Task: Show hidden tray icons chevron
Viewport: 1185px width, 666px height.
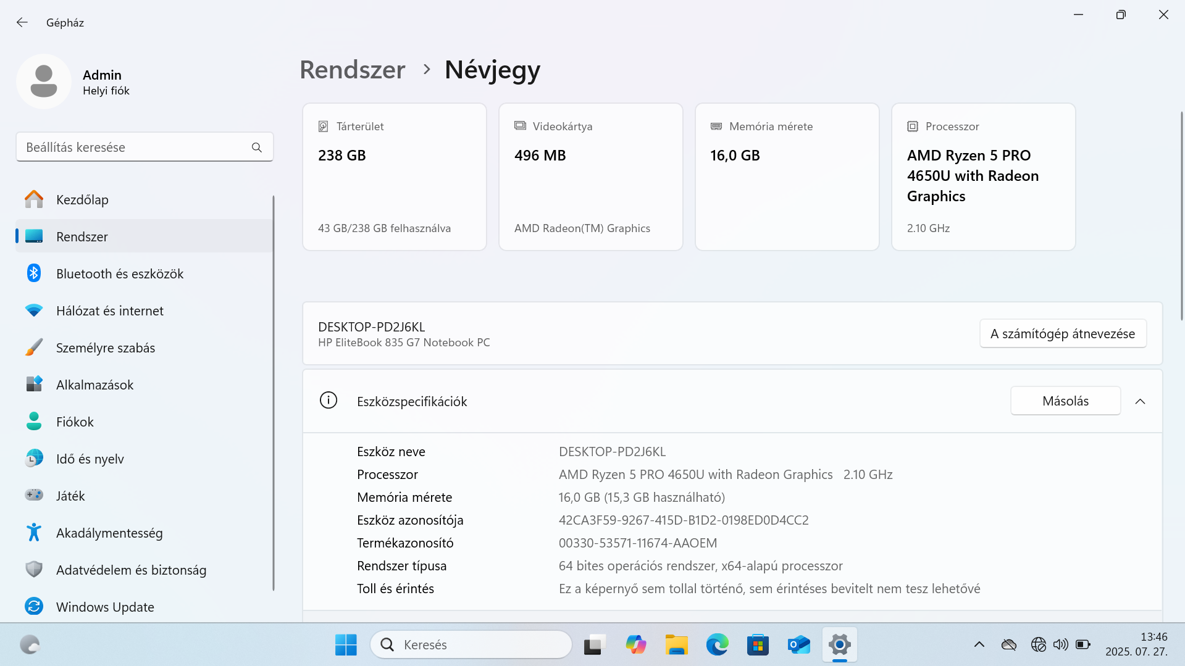Action: point(979,645)
